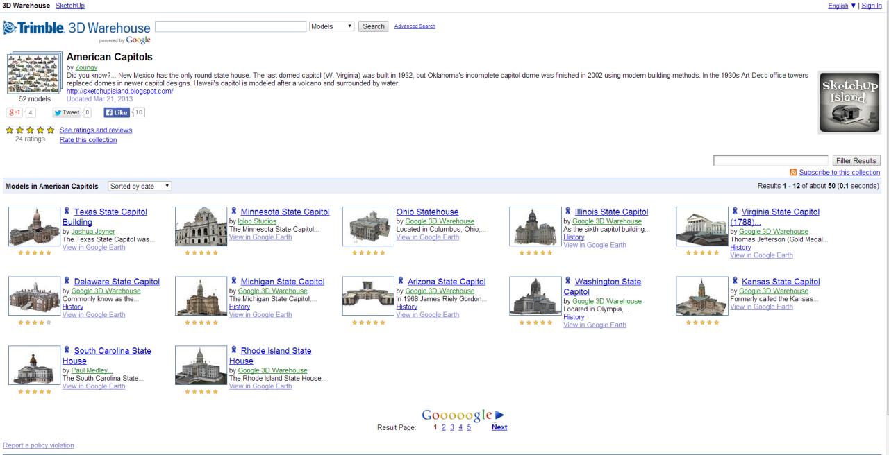
Task: Expand the Sorted by date dropdown
Action: 140,186
